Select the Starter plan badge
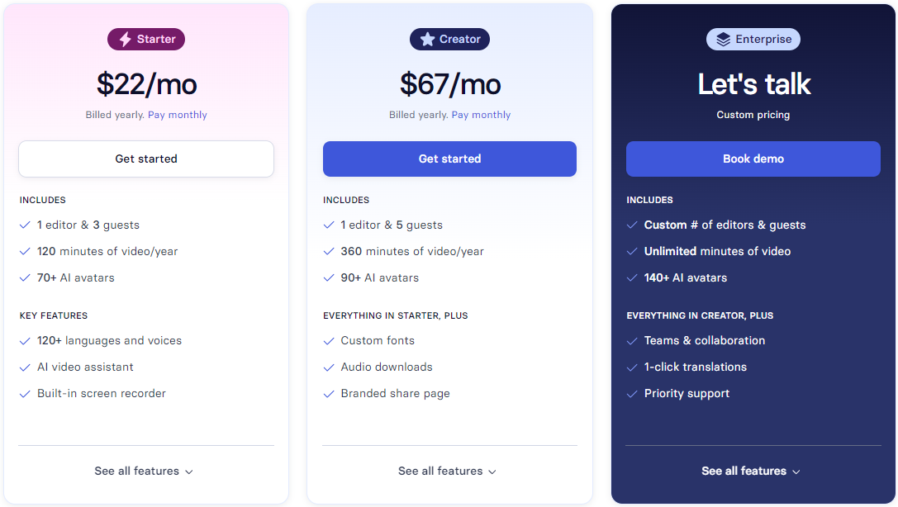The image size is (898, 507). pyautogui.click(x=145, y=39)
